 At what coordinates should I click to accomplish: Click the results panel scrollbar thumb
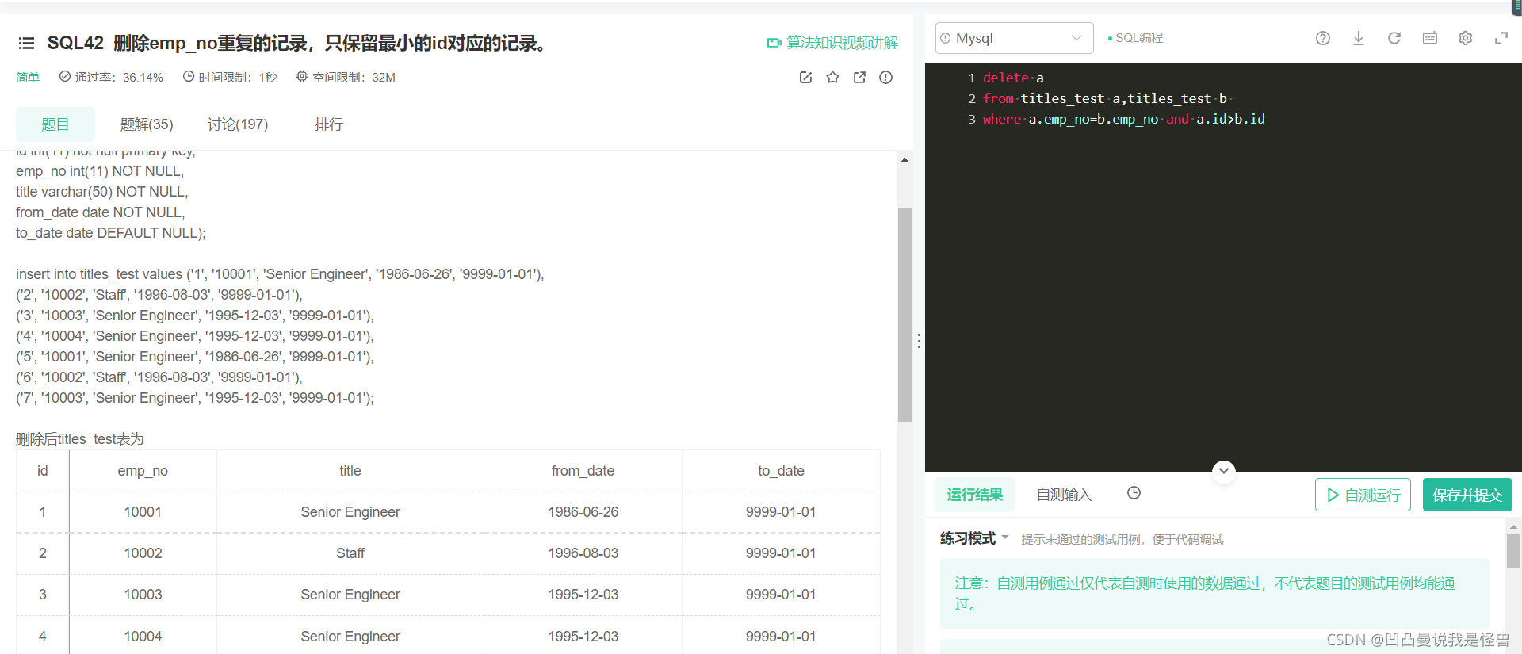point(1513,551)
